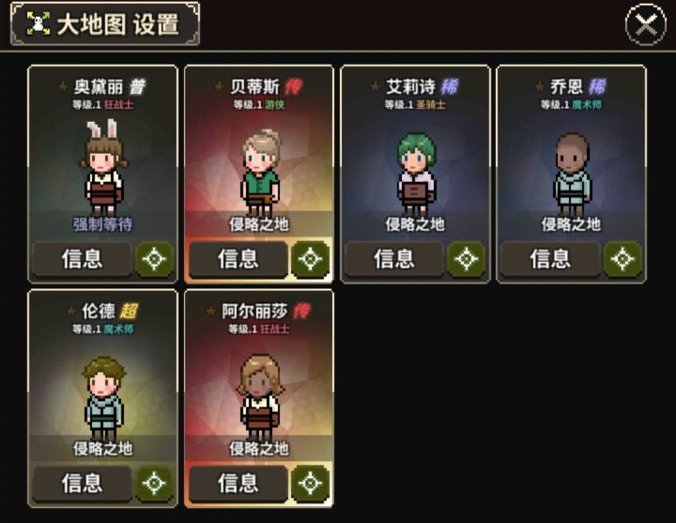Open 信息 on 伦德's card

tap(82, 484)
